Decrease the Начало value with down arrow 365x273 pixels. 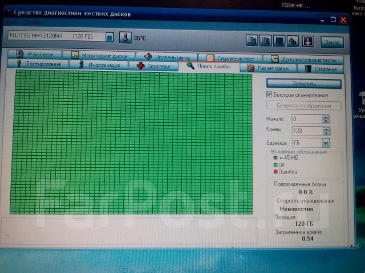point(326,121)
